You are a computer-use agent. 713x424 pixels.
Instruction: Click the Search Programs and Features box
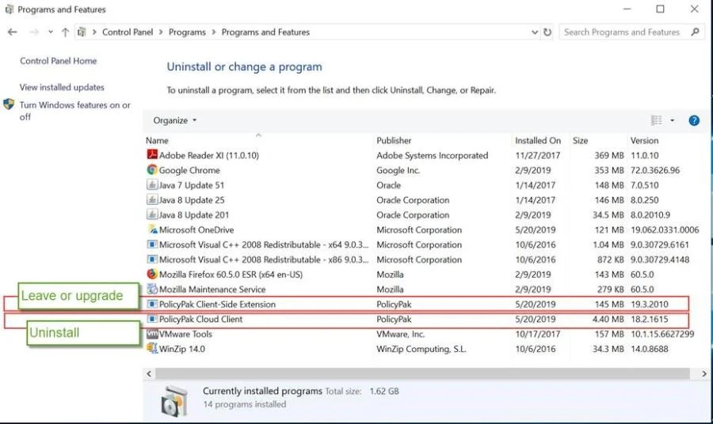point(622,32)
